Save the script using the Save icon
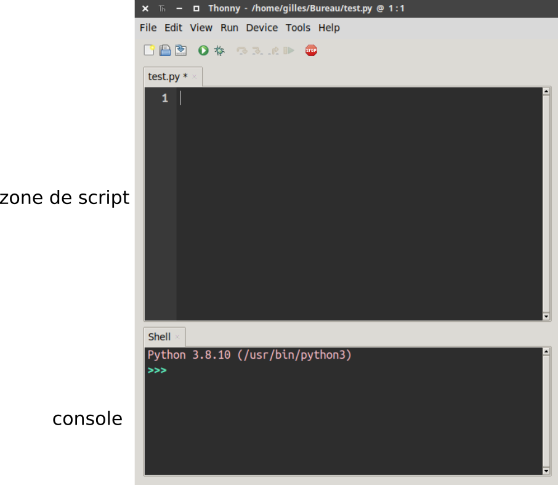This screenshot has height=485, width=558. (180, 51)
